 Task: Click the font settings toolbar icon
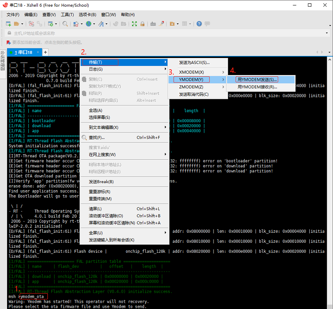click(x=101, y=24)
